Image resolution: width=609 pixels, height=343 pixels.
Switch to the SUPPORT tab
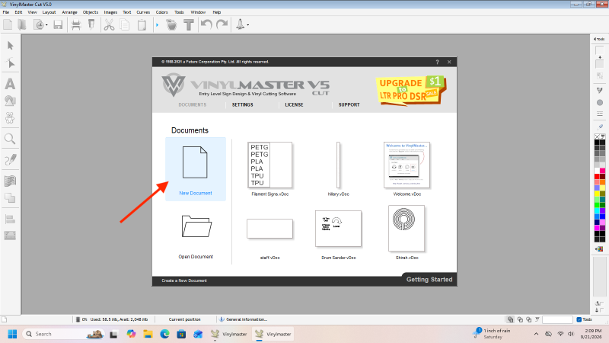pos(349,104)
